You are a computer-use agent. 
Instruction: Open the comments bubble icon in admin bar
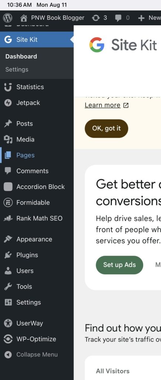point(118,18)
